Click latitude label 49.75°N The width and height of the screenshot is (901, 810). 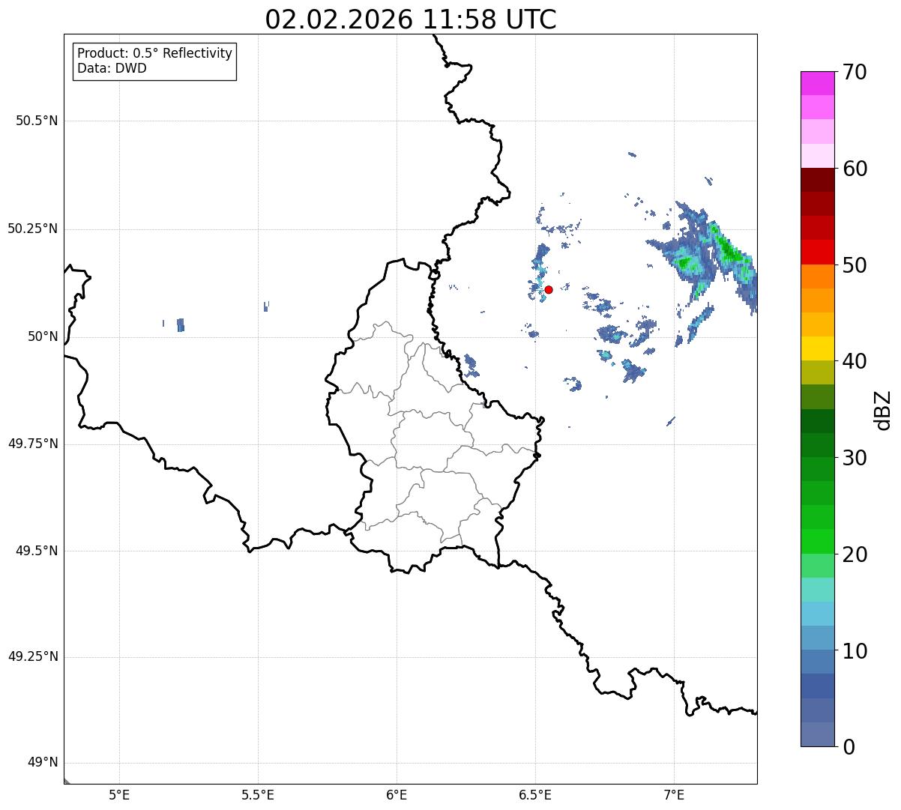pos(33,444)
